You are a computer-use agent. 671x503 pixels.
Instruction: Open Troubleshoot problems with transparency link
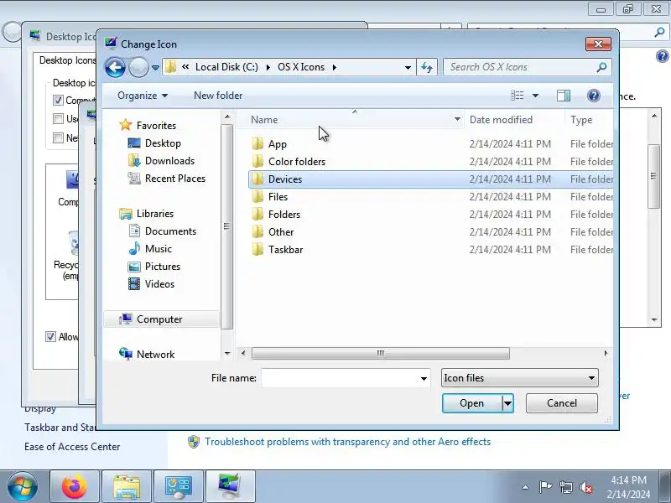(347, 442)
